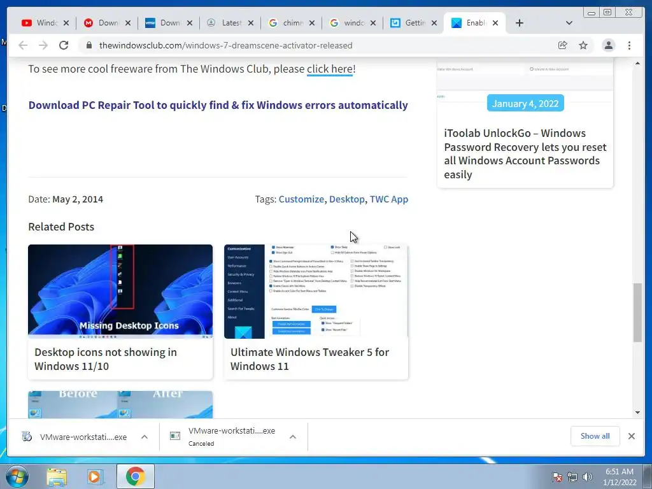Expand options for first VMware download
Image resolution: width=652 pixels, height=489 pixels.
coord(145,437)
